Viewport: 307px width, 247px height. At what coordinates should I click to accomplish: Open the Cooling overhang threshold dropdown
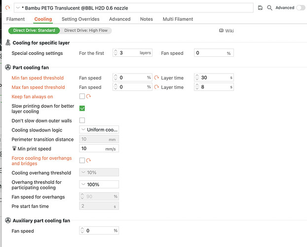coord(99,172)
